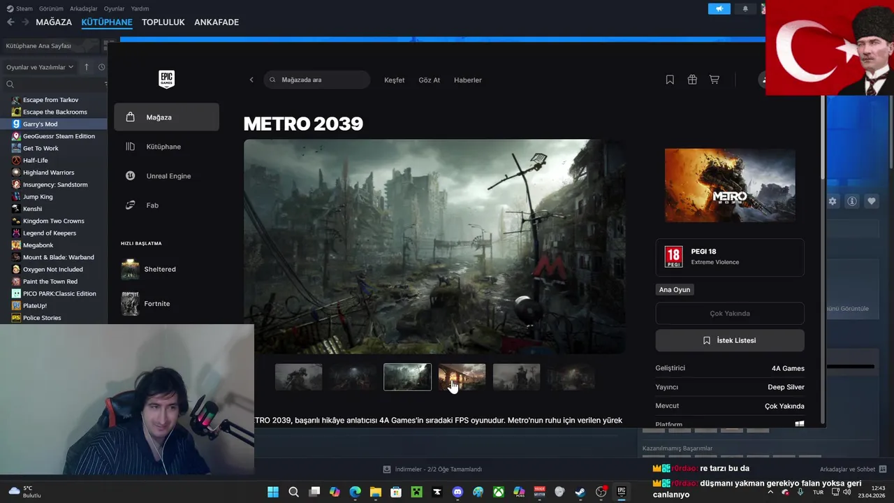The width and height of the screenshot is (894, 503).
Task: Click the Epic Games logo
Action: click(166, 79)
